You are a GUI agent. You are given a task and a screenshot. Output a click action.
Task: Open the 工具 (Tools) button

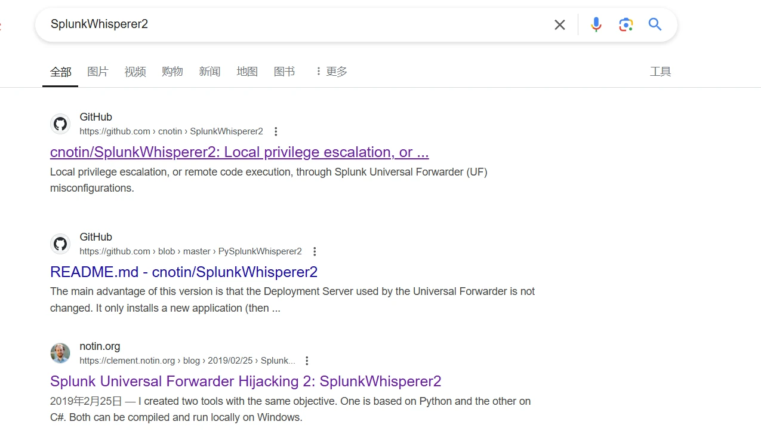pyautogui.click(x=660, y=72)
